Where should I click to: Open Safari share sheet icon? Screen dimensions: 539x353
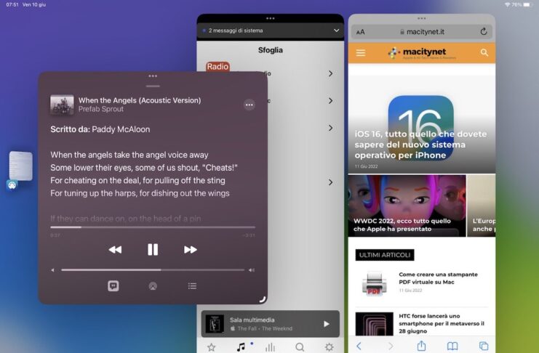(x=421, y=346)
